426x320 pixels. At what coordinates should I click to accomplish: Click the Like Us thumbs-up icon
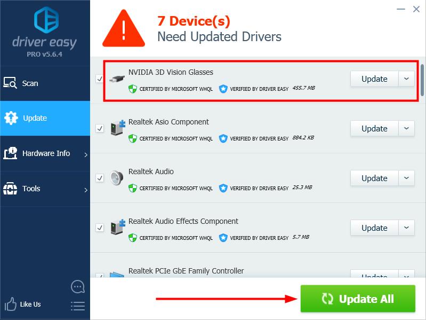[10, 304]
